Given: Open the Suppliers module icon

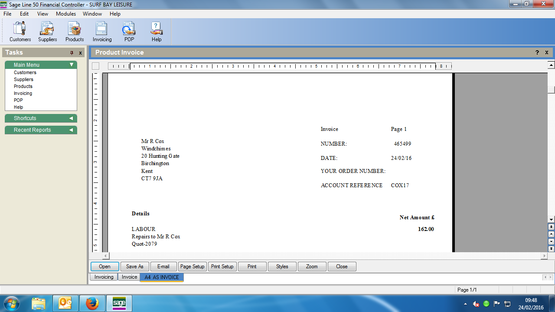Looking at the screenshot, I should [x=47, y=32].
